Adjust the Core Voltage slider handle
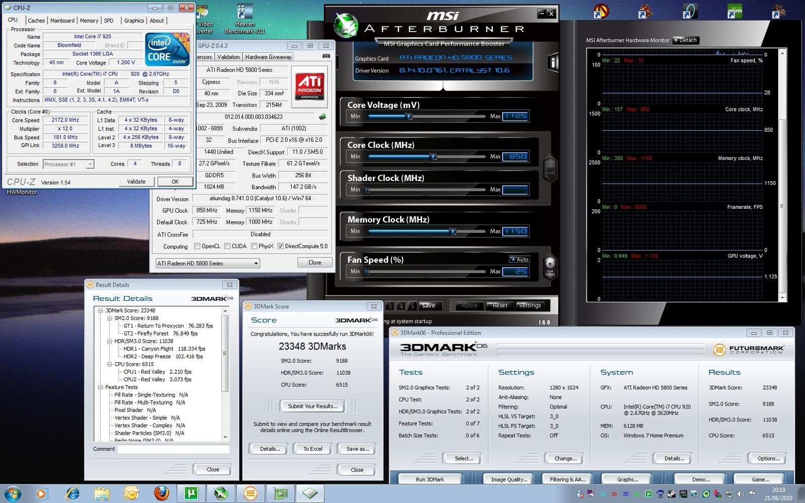Image resolution: width=805 pixels, height=503 pixels. (409, 116)
